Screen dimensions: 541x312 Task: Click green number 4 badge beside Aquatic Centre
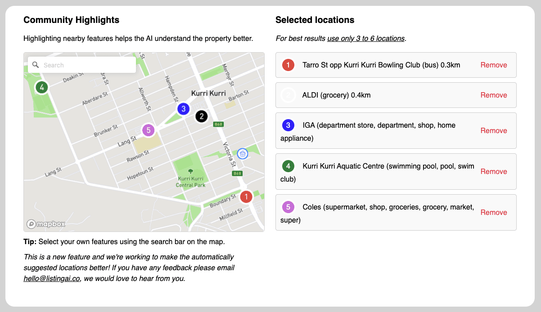coord(288,166)
